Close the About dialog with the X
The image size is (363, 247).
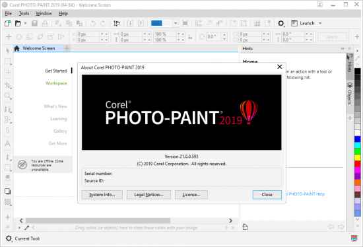(x=279, y=67)
